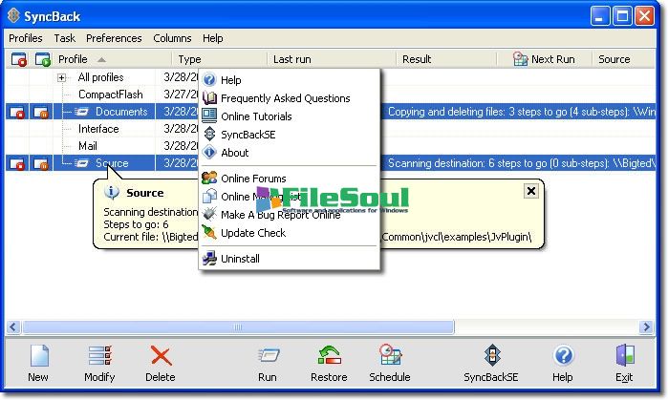This screenshot has width=668, height=400.
Task: Click the stop icon in Source row
Action: tap(17, 164)
